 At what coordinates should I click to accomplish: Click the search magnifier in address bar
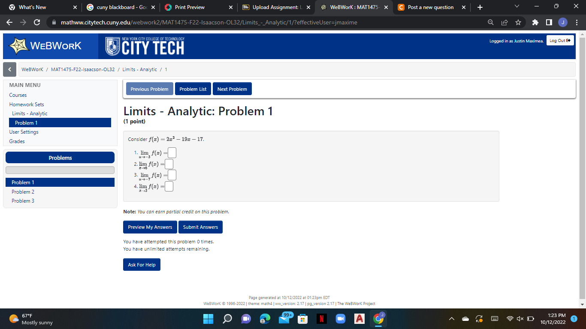pyautogui.click(x=490, y=22)
